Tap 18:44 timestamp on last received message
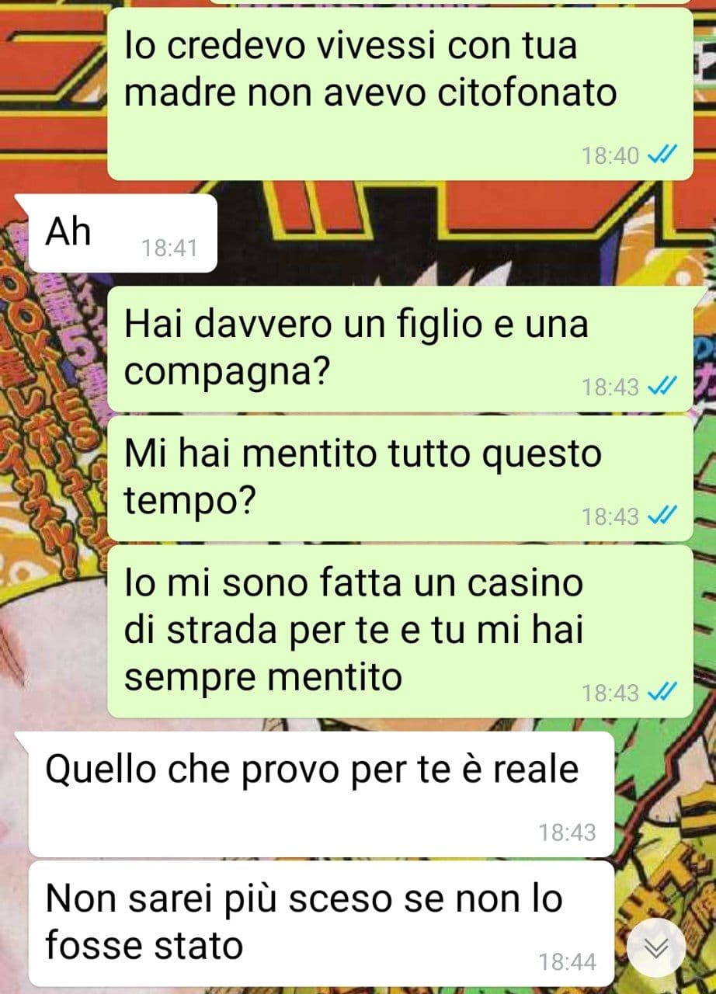This screenshot has width=716, height=994. [568, 962]
